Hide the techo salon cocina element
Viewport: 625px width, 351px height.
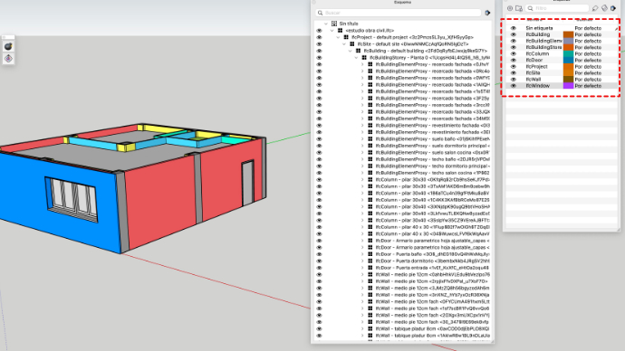click(x=319, y=173)
